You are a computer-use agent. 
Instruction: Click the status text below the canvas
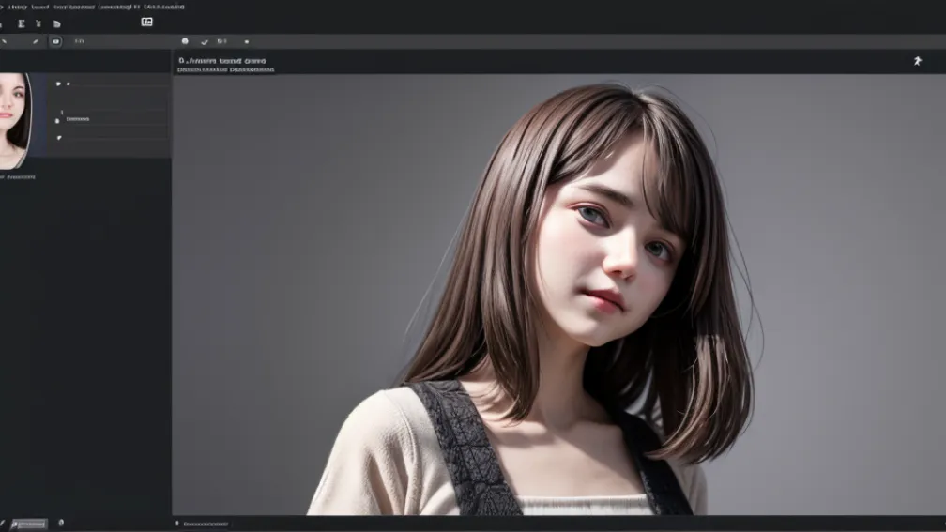[205, 524]
